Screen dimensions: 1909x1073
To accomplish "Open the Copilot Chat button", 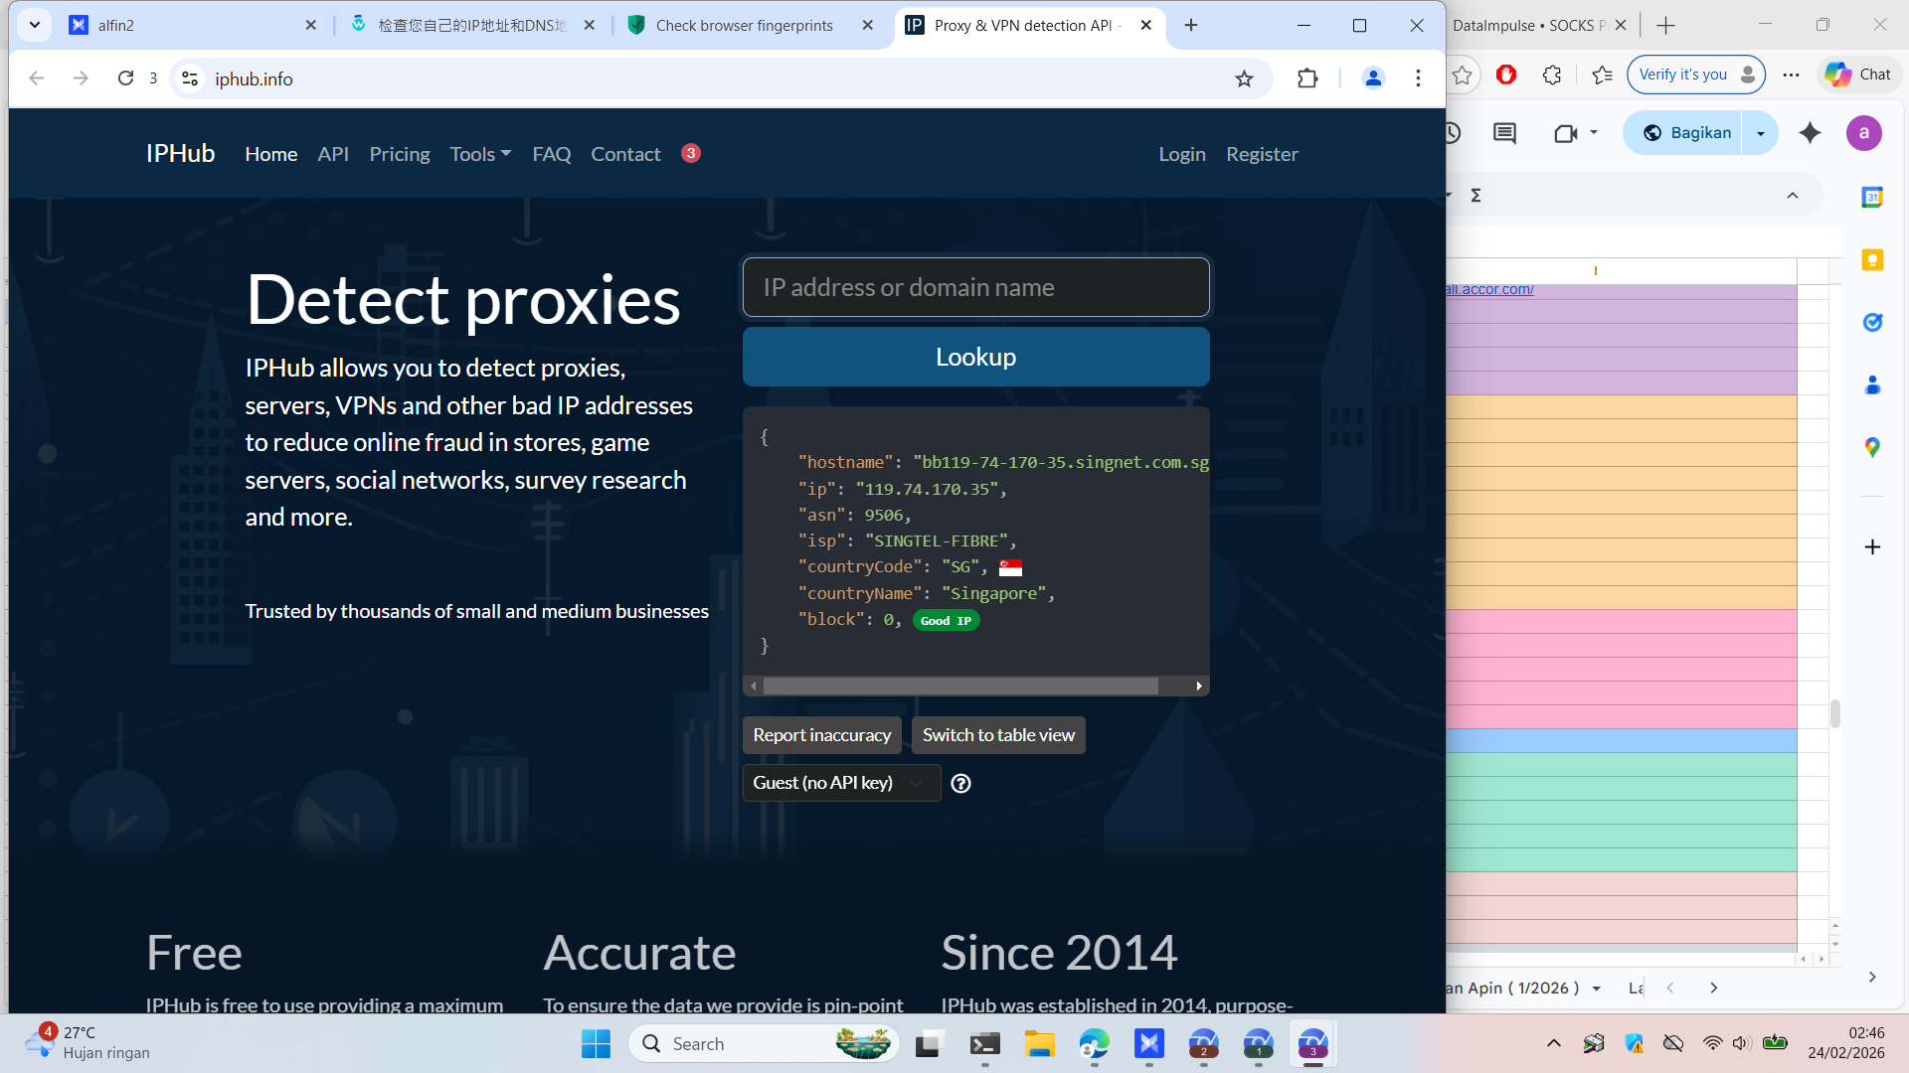I will (x=1858, y=75).
